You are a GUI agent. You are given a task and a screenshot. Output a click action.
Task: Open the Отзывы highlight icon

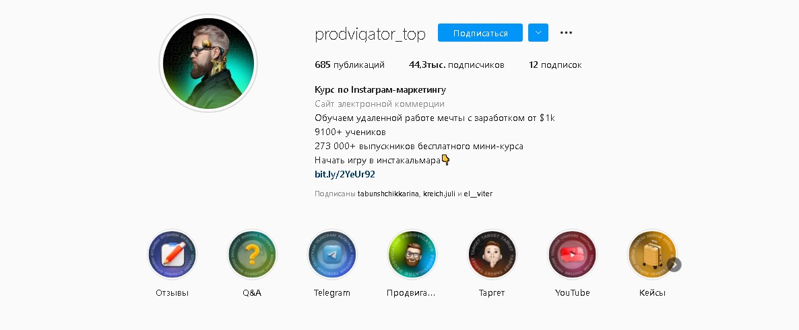point(172,254)
